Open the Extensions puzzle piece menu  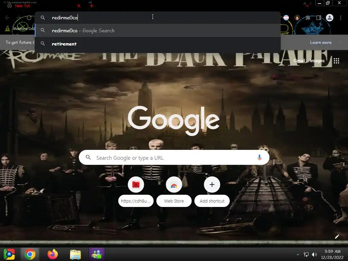[x=308, y=18]
